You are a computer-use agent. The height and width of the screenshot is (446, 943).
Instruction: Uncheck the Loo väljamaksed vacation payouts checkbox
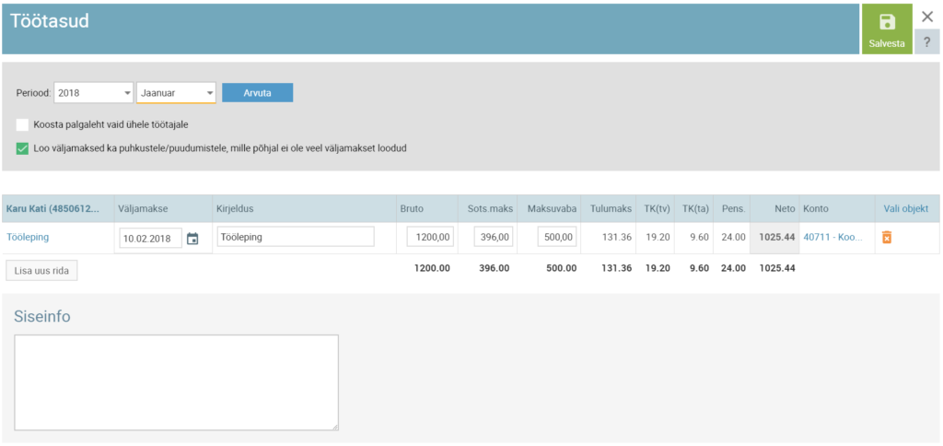(x=22, y=147)
